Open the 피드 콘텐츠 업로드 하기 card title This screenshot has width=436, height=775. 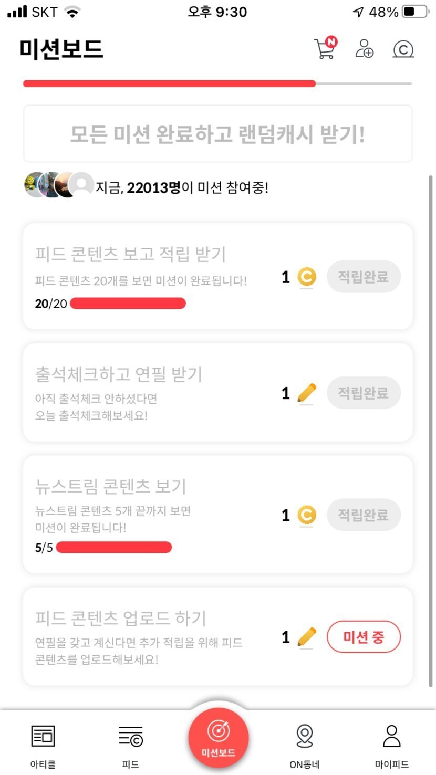coord(121,618)
